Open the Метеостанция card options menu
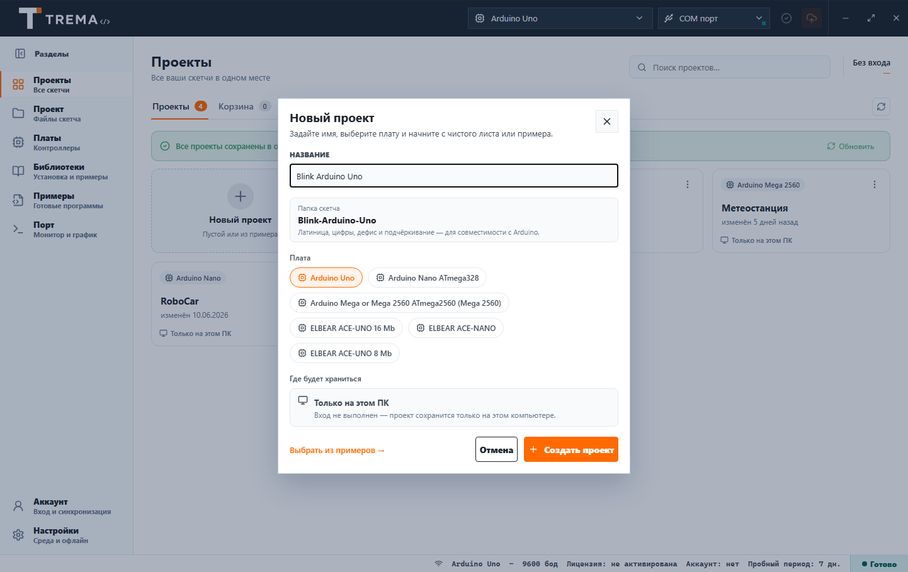 [x=874, y=184]
